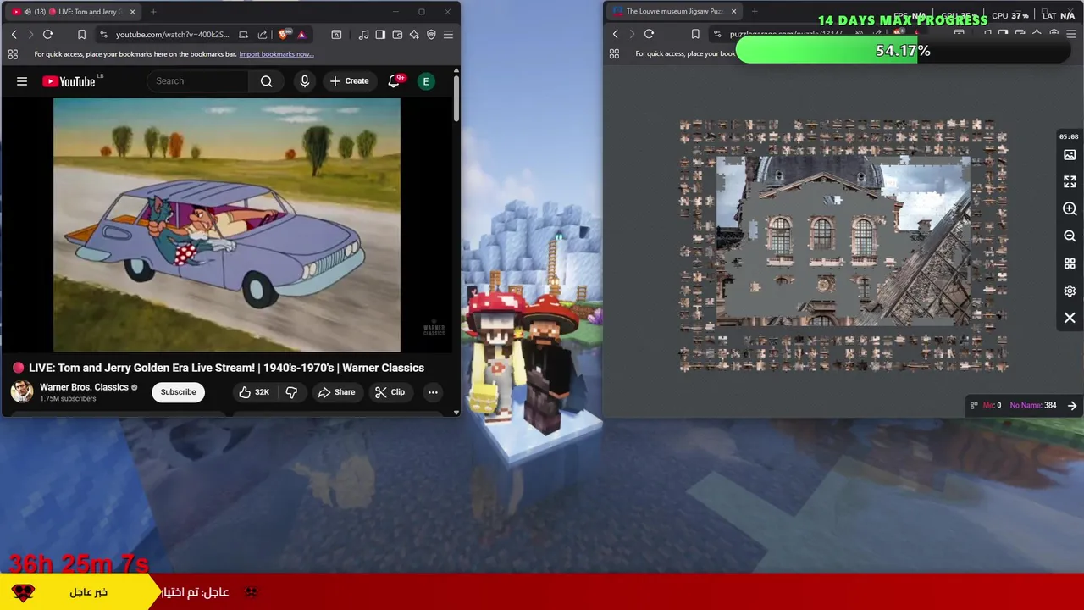
Task: Toggle the sidebar panel in YouTube browser window
Action: 380,35
